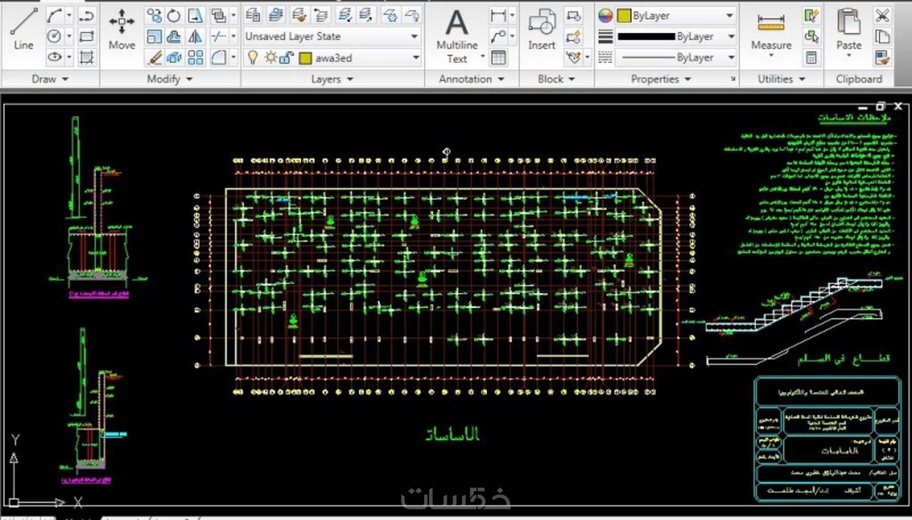Activate the Move command
The image size is (912, 520).
coord(122,29)
